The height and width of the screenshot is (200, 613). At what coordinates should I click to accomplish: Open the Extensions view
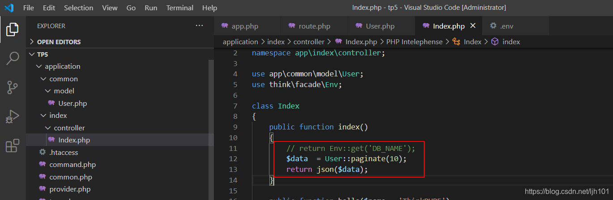[13, 146]
